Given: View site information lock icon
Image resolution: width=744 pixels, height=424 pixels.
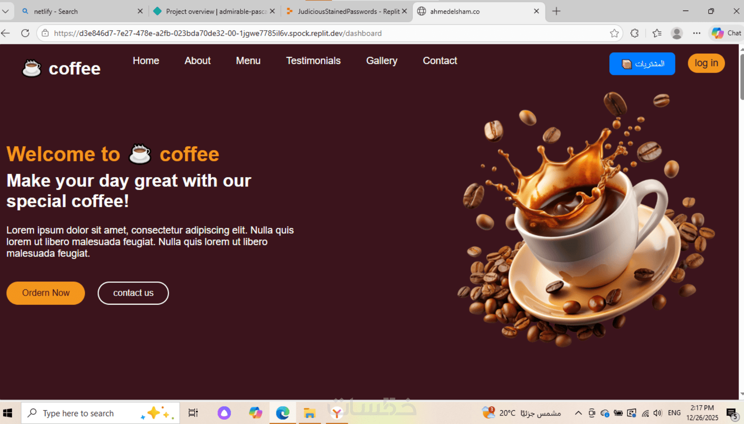Looking at the screenshot, I should coord(45,33).
